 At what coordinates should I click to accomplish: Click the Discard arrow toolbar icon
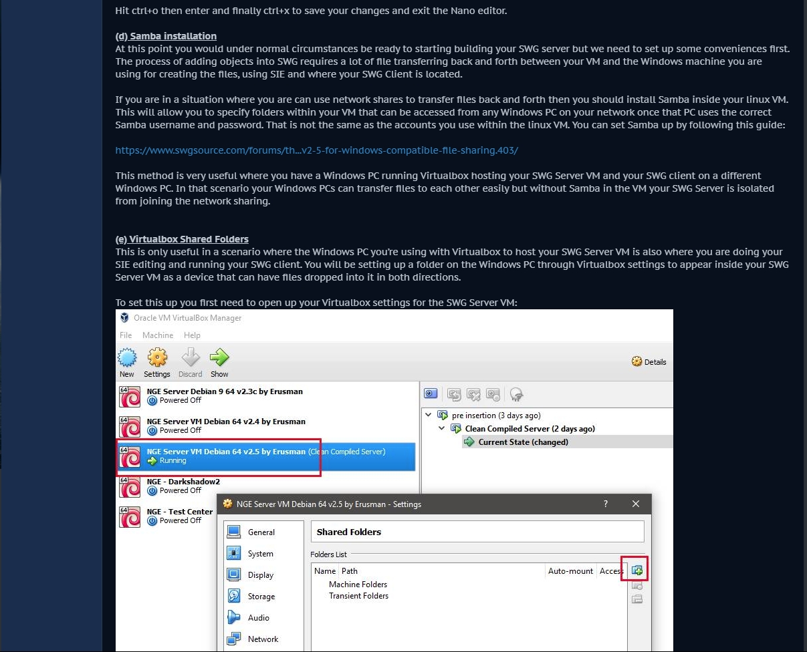point(191,358)
